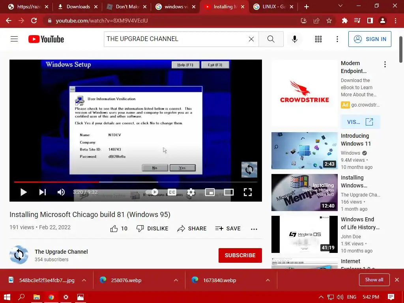Viewport: 404px width, 303px height.
Task: Open CrowdStrike ad options menu
Action: 385,64
